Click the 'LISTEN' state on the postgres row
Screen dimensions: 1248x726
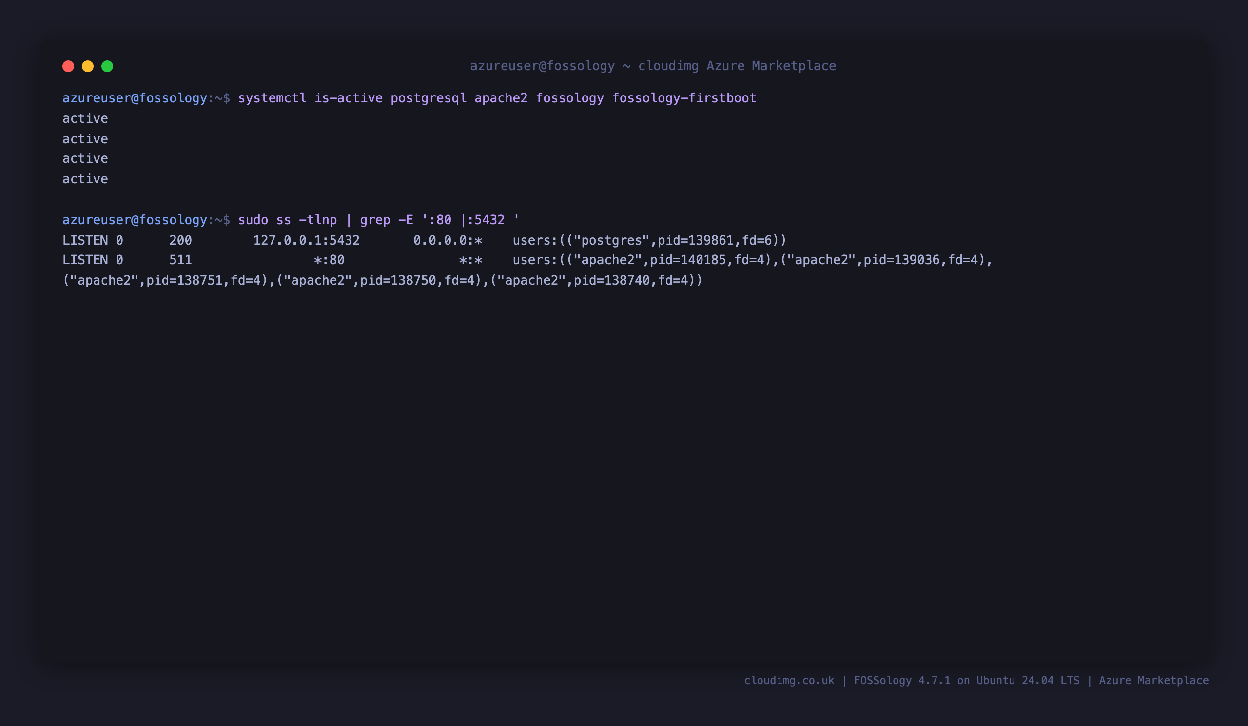tap(85, 240)
